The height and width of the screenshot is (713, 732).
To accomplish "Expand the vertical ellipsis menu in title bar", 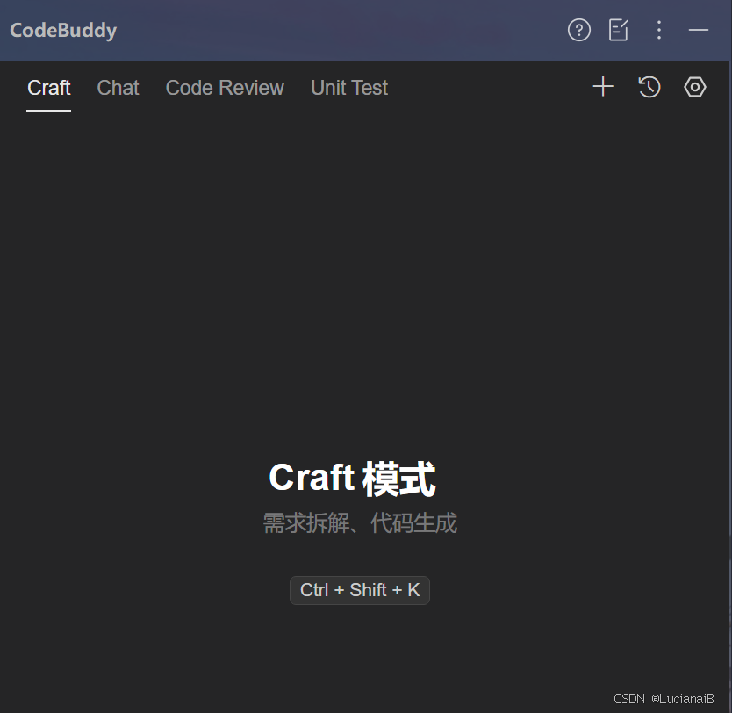I will [659, 30].
